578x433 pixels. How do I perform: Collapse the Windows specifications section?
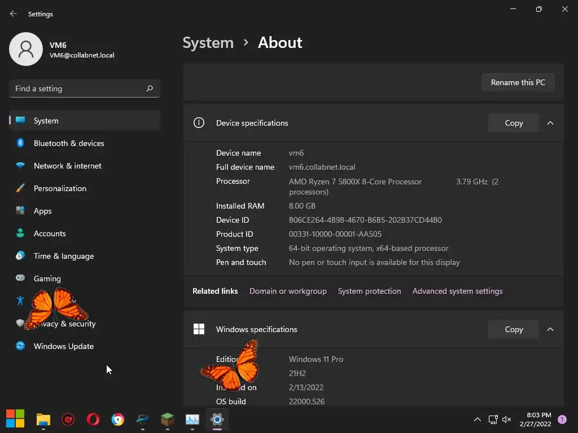(550, 329)
